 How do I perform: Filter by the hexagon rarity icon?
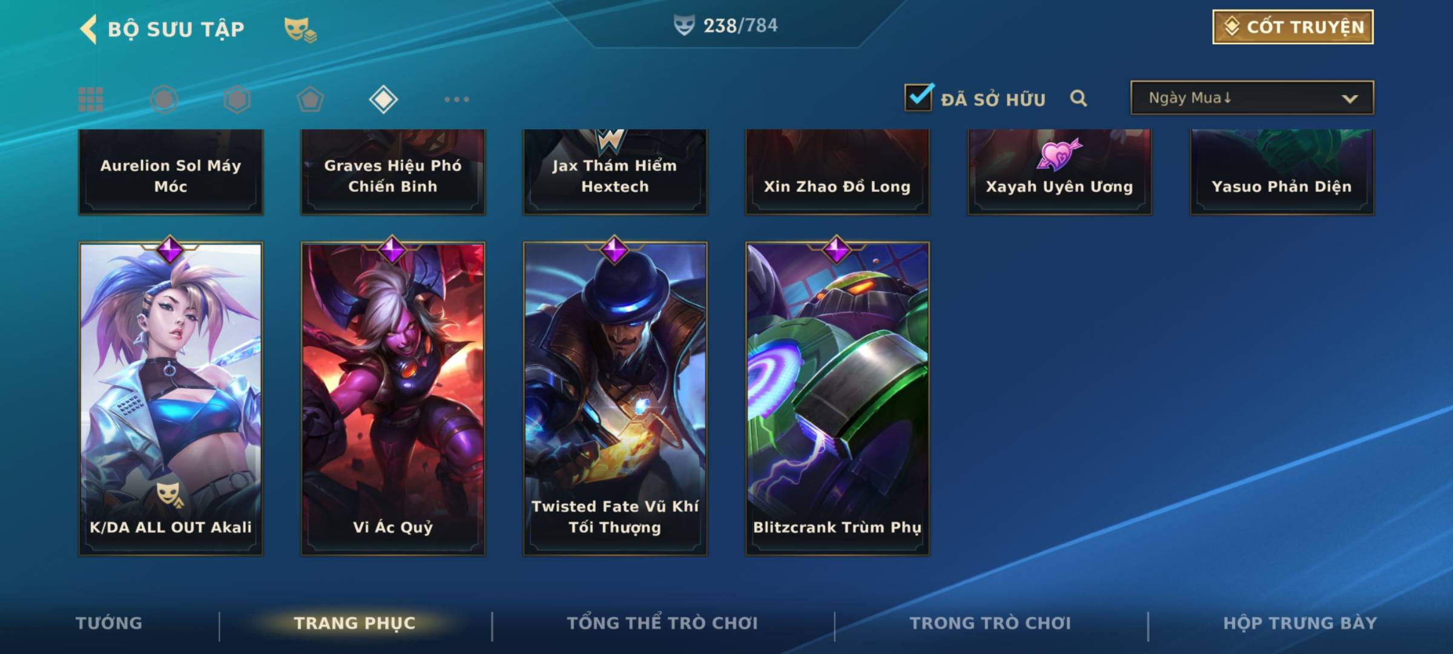click(x=237, y=99)
